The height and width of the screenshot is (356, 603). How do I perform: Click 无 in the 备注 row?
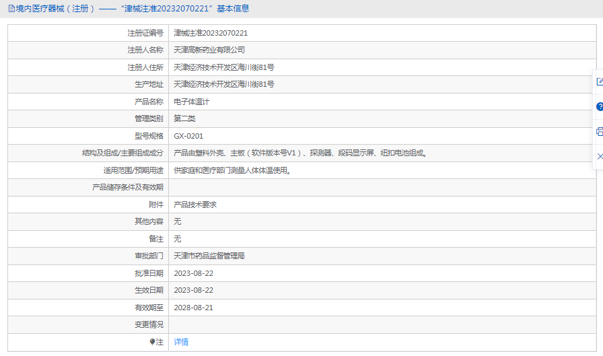pyautogui.click(x=177, y=239)
